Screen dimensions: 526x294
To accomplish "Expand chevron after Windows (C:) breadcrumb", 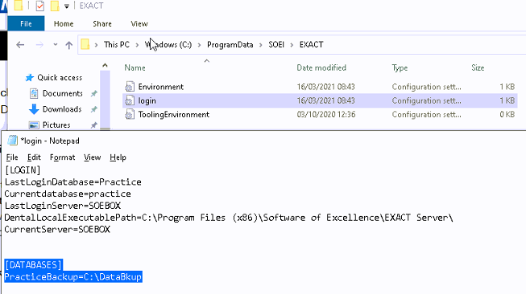I will click(199, 45).
